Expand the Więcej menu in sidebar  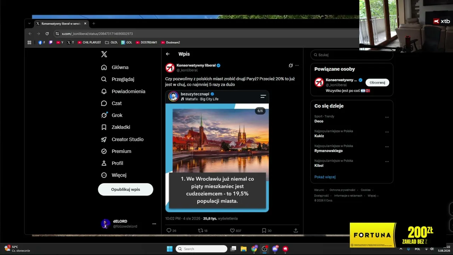pyautogui.click(x=114, y=175)
